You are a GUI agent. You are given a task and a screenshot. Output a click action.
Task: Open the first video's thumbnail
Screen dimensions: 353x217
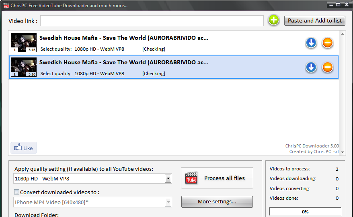click(x=24, y=43)
